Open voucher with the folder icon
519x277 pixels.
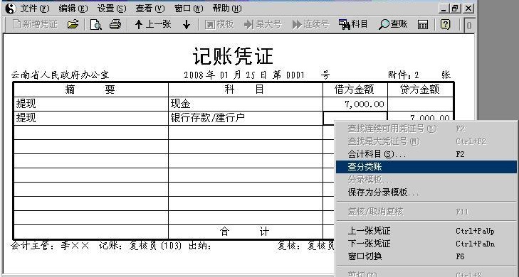(x=73, y=24)
